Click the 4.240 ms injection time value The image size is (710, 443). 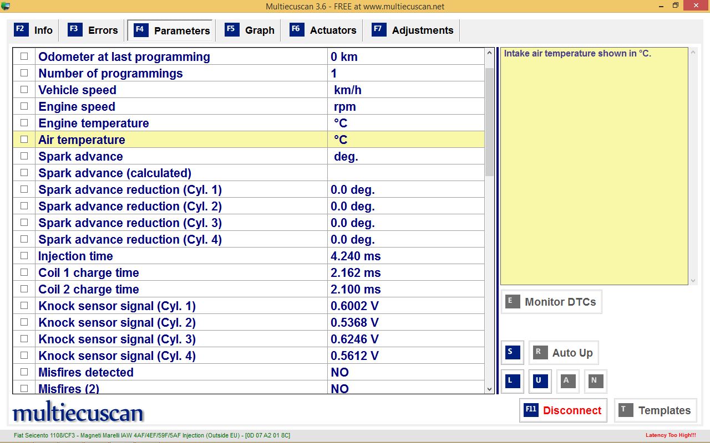pyautogui.click(x=356, y=256)
